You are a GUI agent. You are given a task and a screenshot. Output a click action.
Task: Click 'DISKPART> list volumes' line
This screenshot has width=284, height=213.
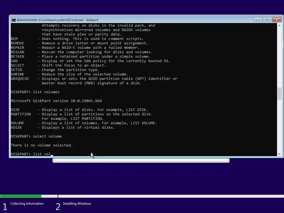pyautogui.click(x=35, y=92)
